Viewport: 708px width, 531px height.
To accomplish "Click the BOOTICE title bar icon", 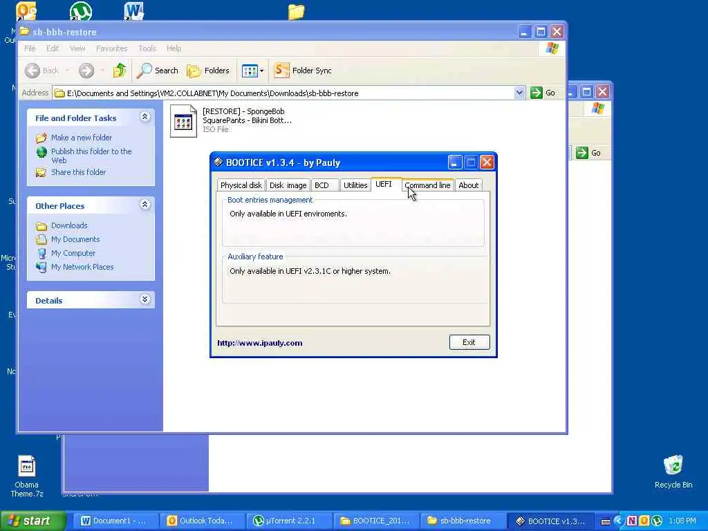I will click(218, 162).
